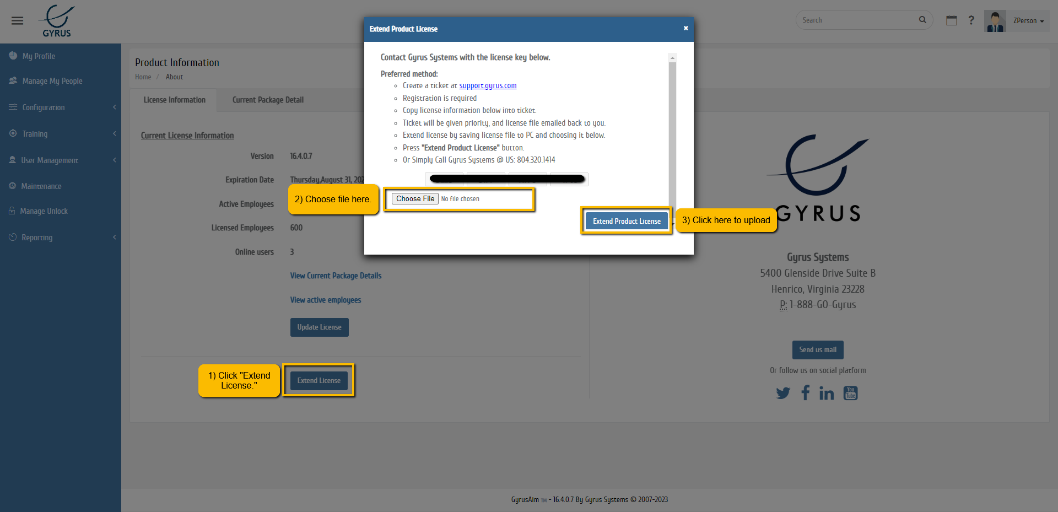Open help question mark icon
1058x512 pixels.
(x=971, y=20)
